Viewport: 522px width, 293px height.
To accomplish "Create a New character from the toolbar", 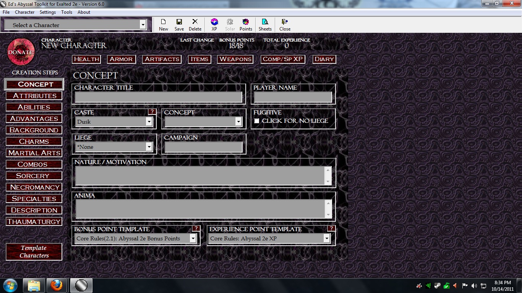I will coord(164,25).
